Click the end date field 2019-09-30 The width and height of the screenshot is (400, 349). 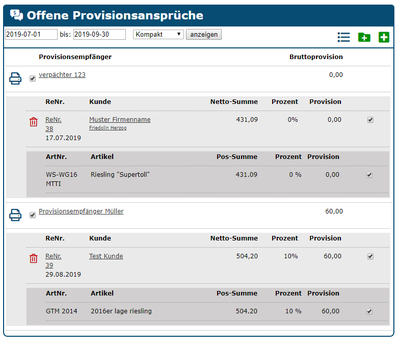click(99, 34)
